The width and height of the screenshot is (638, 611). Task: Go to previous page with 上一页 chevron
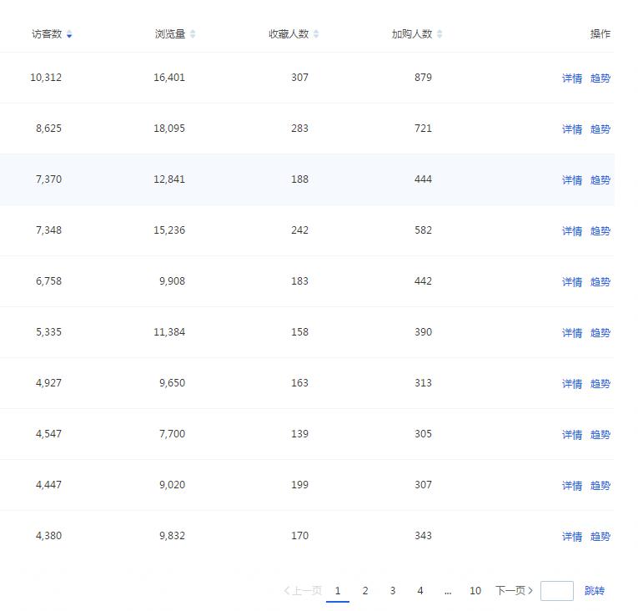coord(287,591)
